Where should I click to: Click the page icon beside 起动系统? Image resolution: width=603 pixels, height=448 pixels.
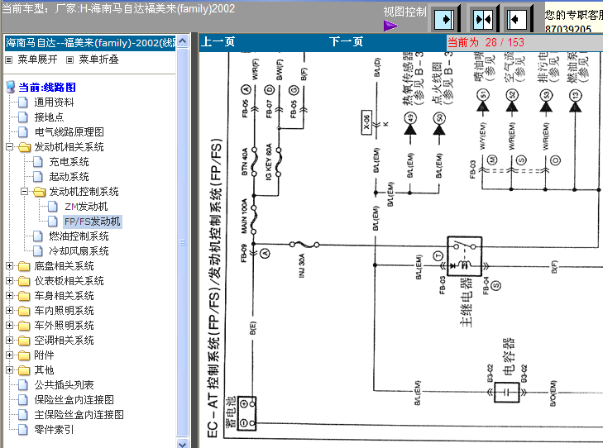(38, 177)
